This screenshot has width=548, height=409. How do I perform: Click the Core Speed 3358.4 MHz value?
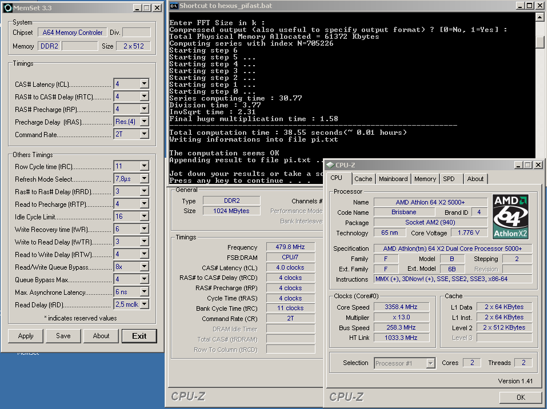click(x=401, y=307)
